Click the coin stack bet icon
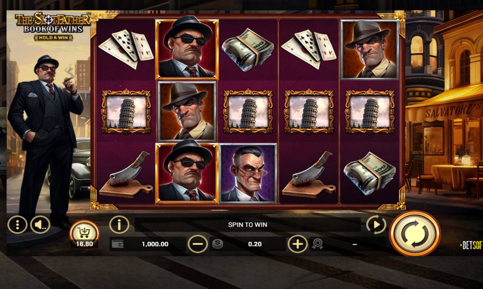 click(217, 244)
